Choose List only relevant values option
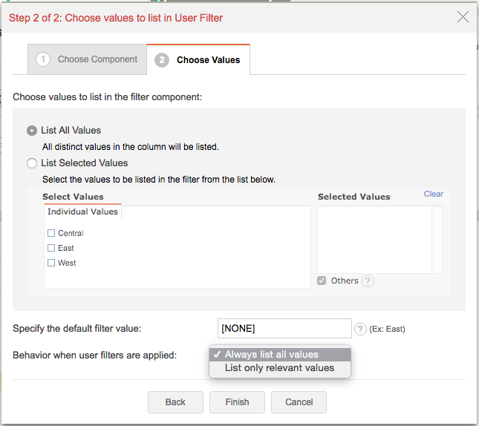Viewport: 479px width, 426px height. 279,368
